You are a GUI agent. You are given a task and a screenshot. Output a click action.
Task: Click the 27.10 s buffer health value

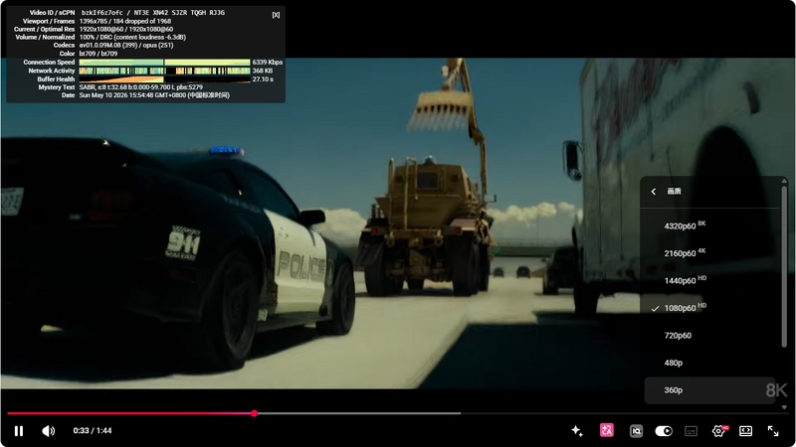click(x=263, y=79)
